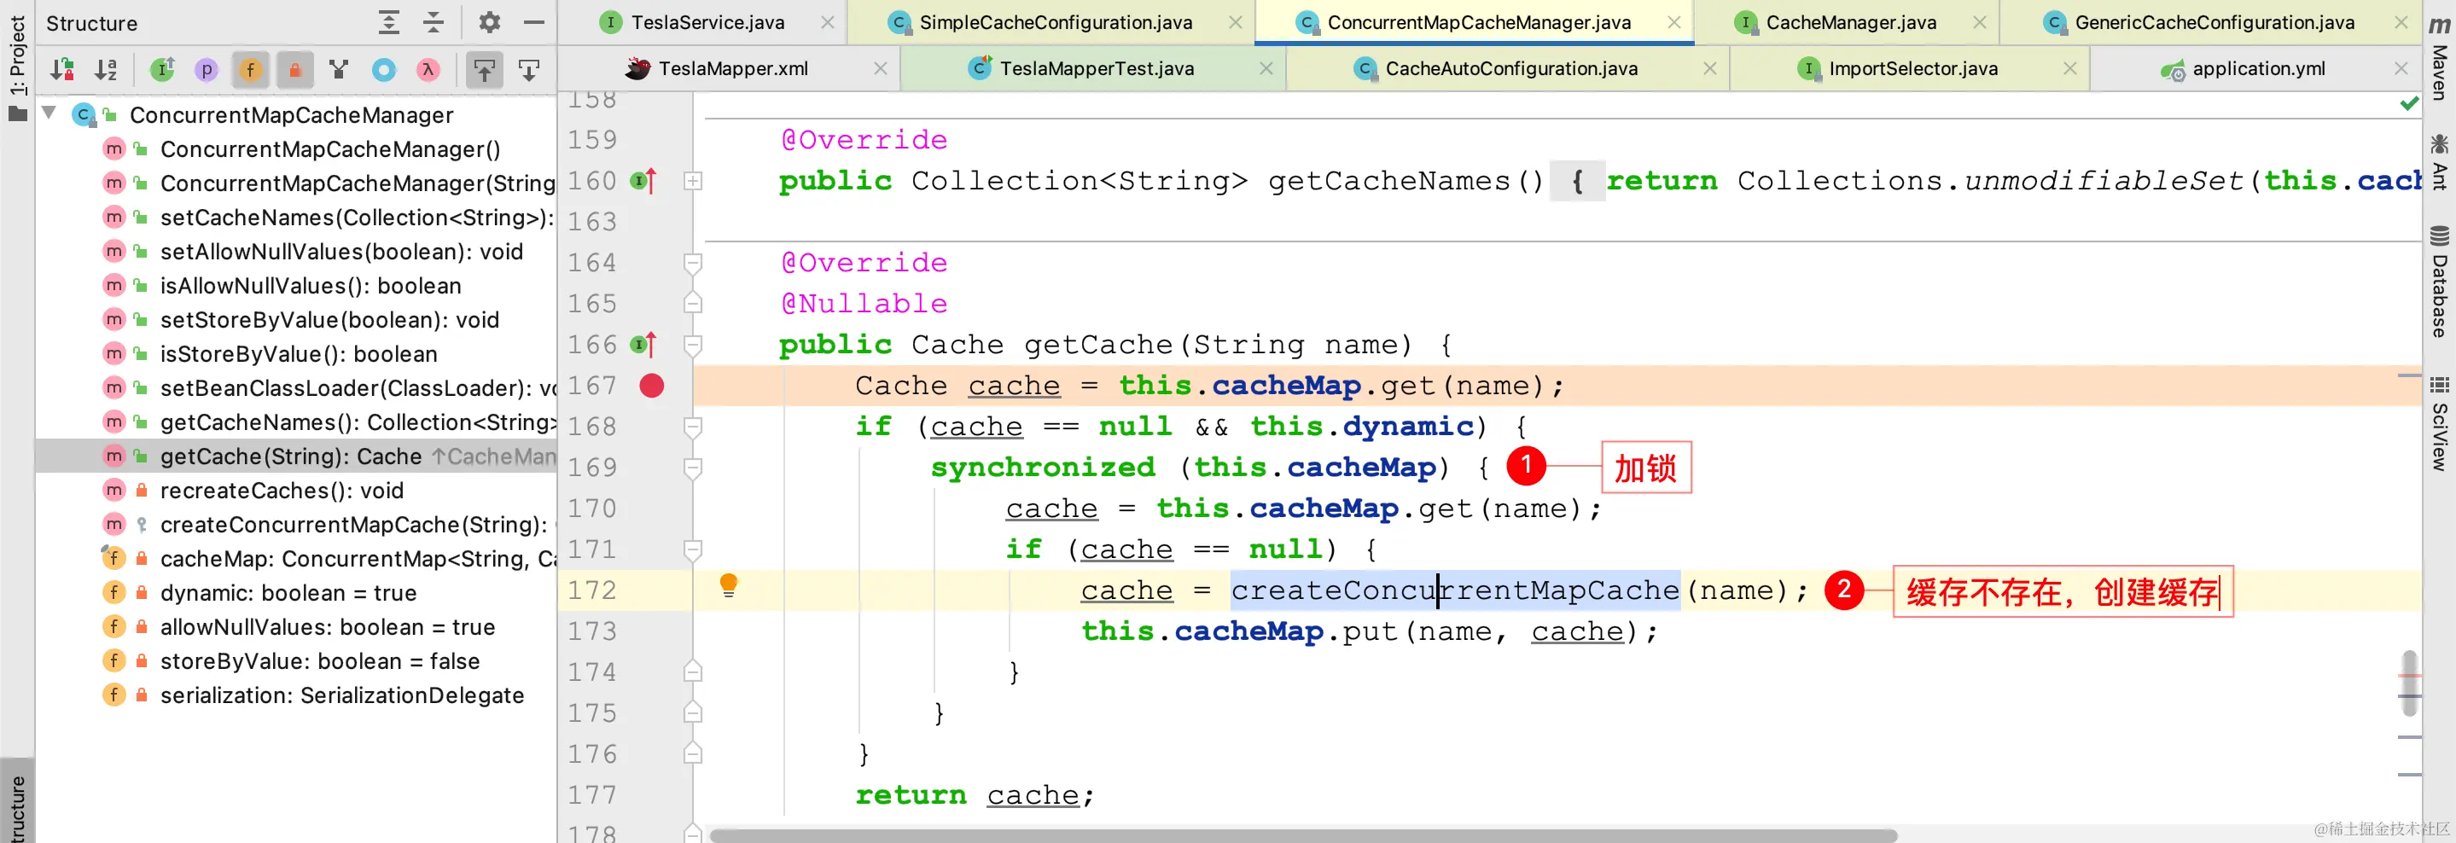Open the Ant tool window
Screen dimensions: 2456x843
pos(2439,161)
